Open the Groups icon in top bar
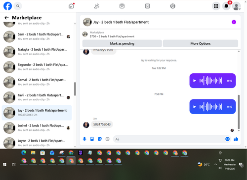The image size is (247, 180). (x=172, y=6)
